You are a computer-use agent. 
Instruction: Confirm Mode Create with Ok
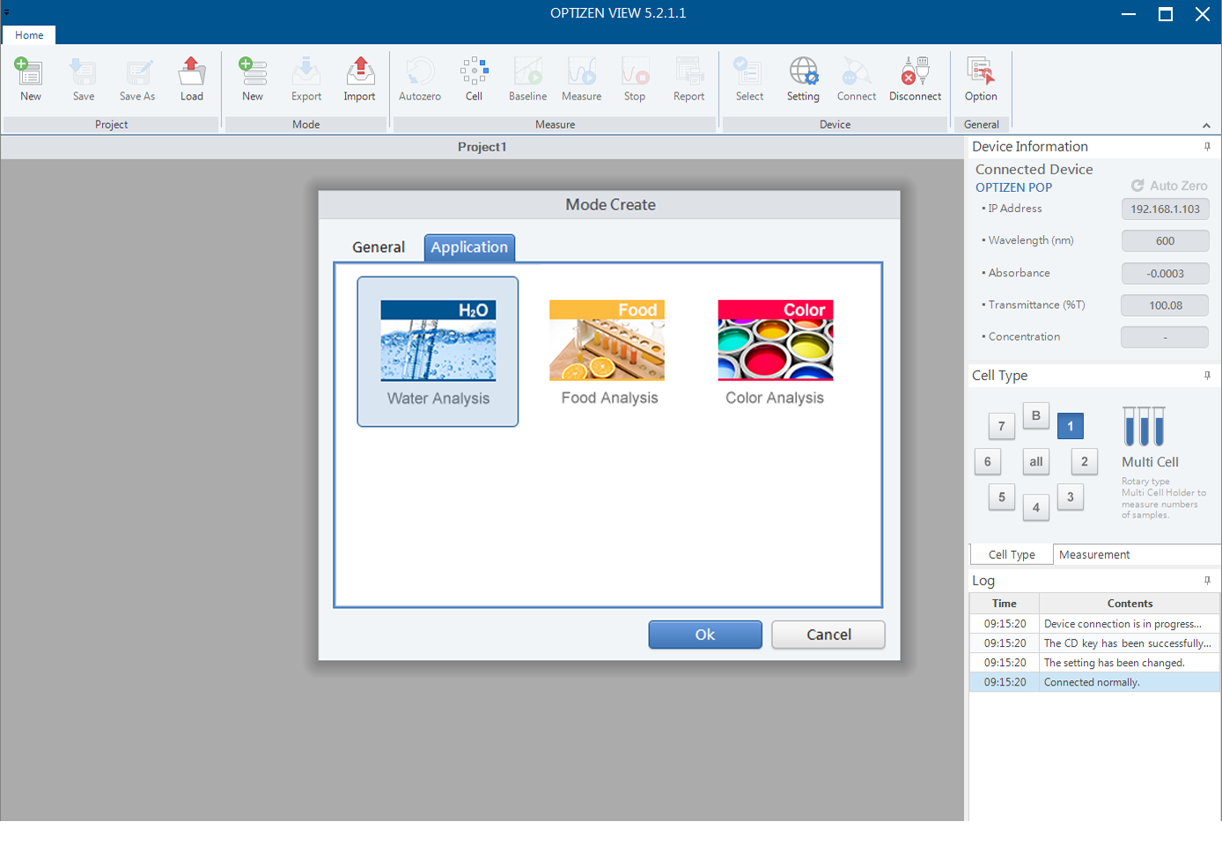[705, 635]
